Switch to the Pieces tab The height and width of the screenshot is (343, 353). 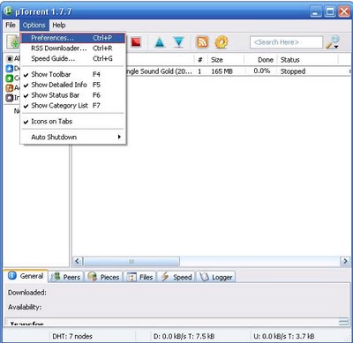103,277
